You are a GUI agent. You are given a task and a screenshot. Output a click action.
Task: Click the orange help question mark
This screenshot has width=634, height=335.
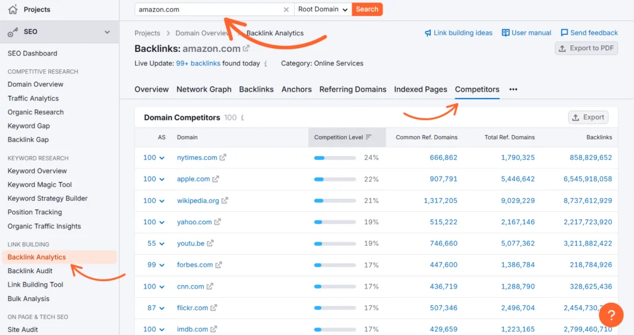(611, 315)
